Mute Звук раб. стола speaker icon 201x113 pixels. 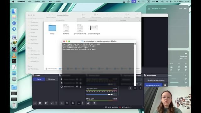click(x=112, y=94)
